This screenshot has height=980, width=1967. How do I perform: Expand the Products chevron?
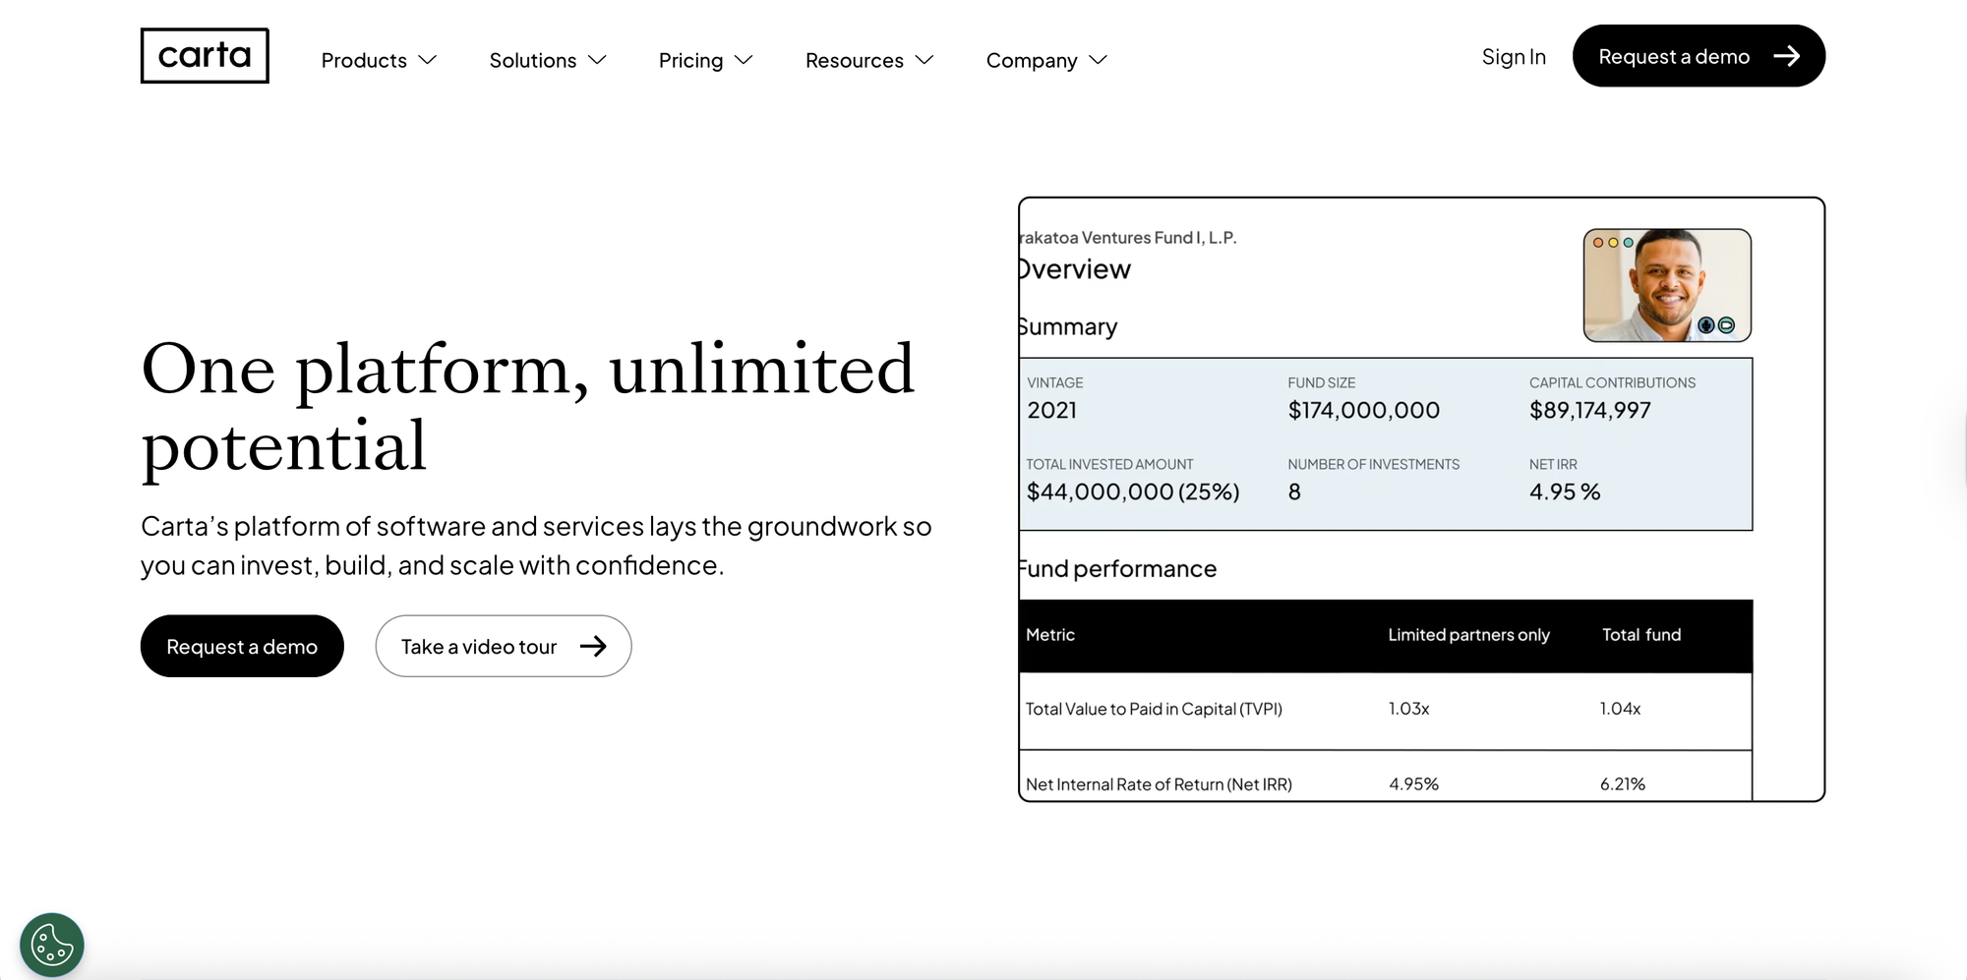(x=427, y=60)
